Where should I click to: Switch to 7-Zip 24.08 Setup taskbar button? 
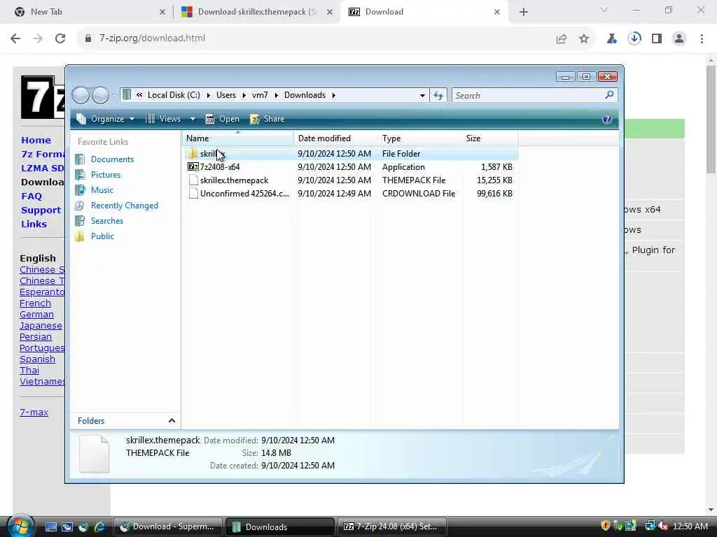coord(391,527)
